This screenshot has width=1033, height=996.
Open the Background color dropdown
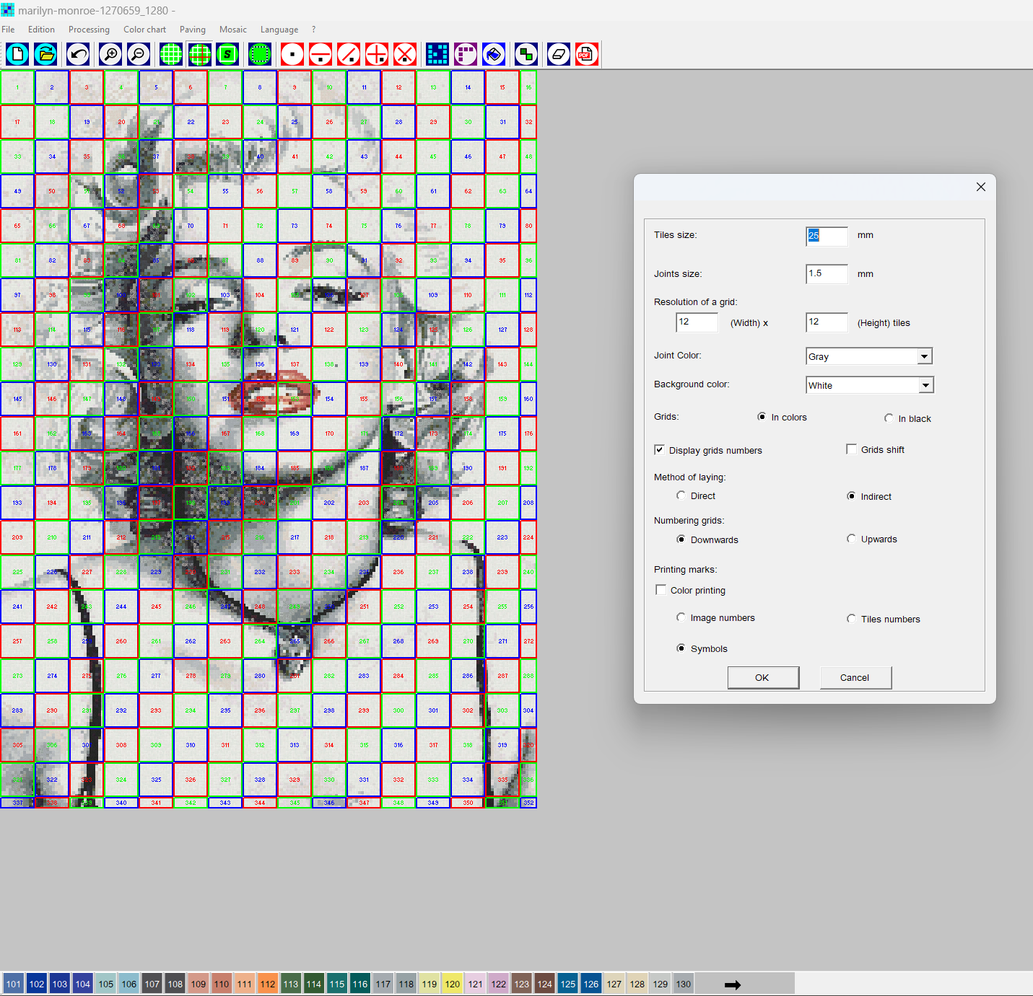tap(926, 384)
